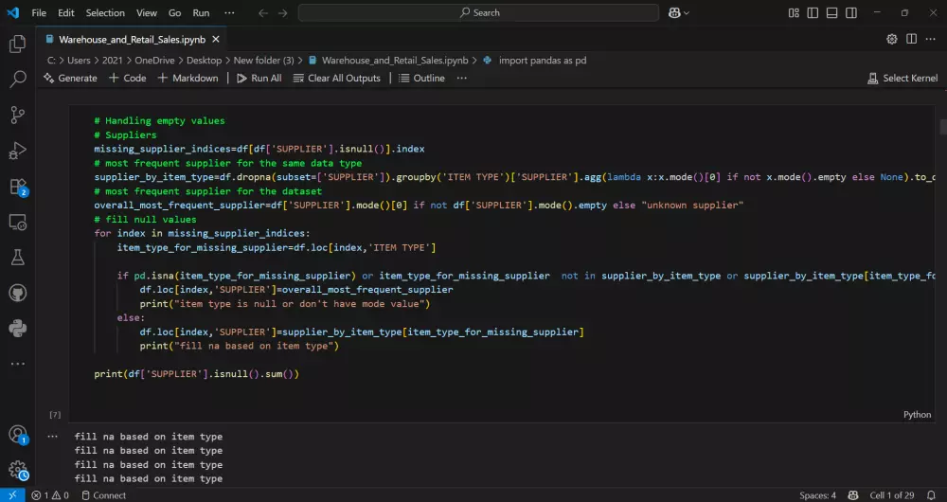Open the remote window status button
Image resolution: width=947 pixels, height=502 pixels.
(x=12, y=495)
